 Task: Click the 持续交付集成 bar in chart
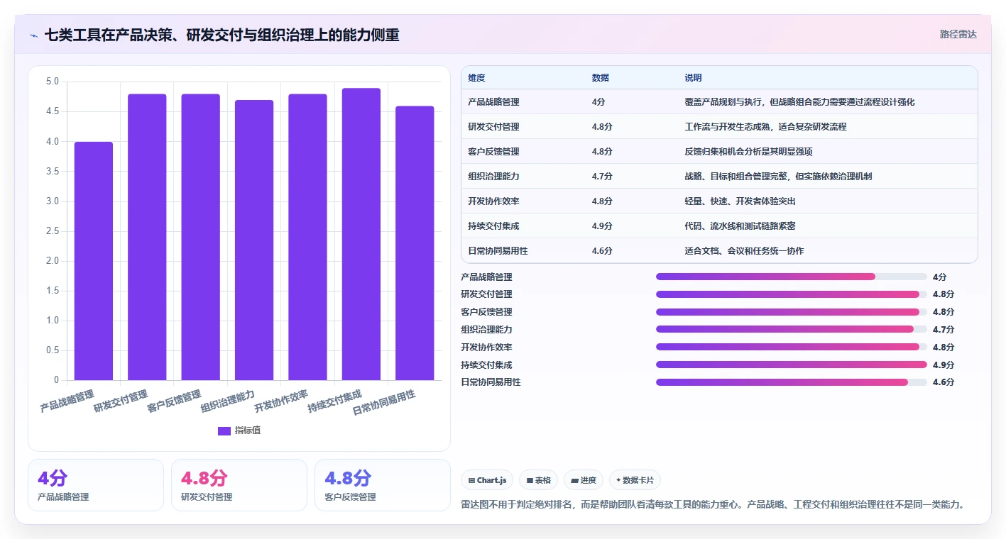(x=361, y=234)
